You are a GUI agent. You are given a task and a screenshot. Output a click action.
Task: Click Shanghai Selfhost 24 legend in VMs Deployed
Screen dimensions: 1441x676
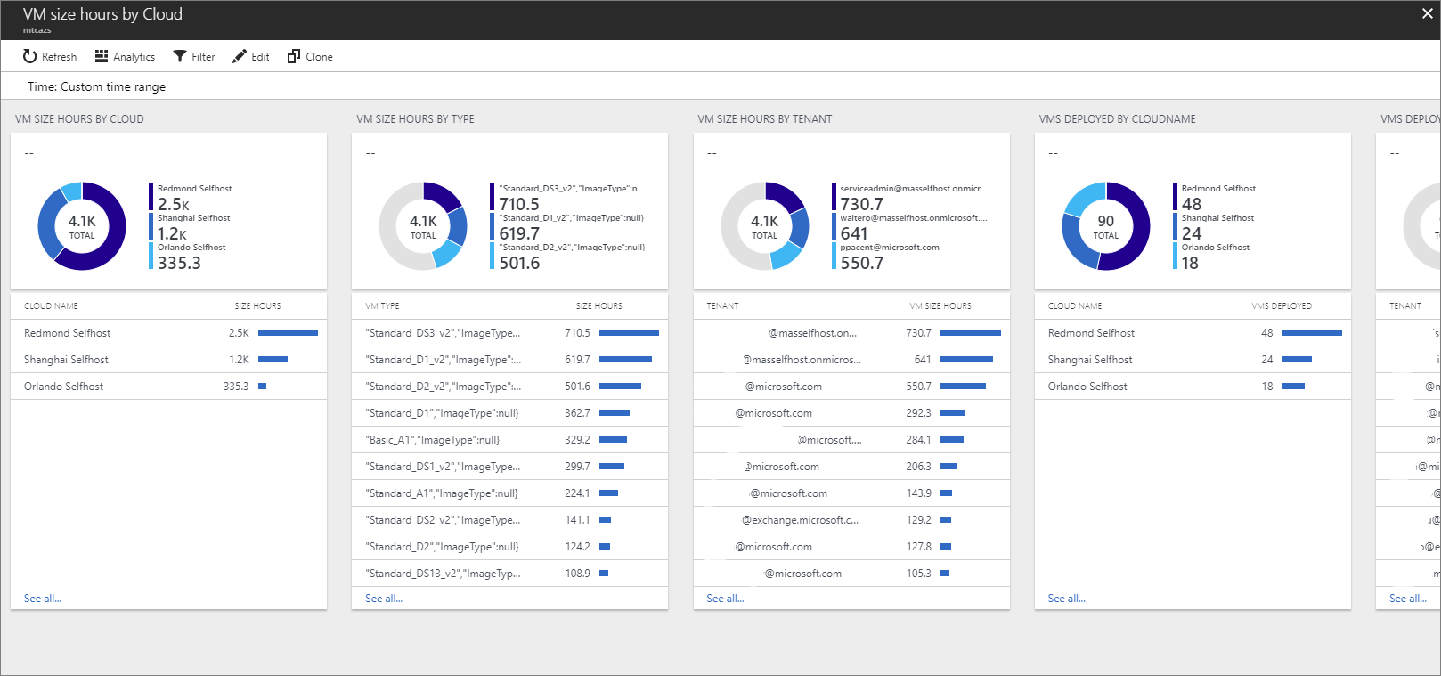[1214, 227]
